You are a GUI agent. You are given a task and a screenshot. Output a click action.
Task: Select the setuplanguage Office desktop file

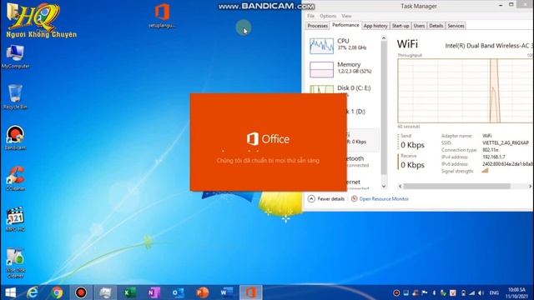click(x=162, y=15)
